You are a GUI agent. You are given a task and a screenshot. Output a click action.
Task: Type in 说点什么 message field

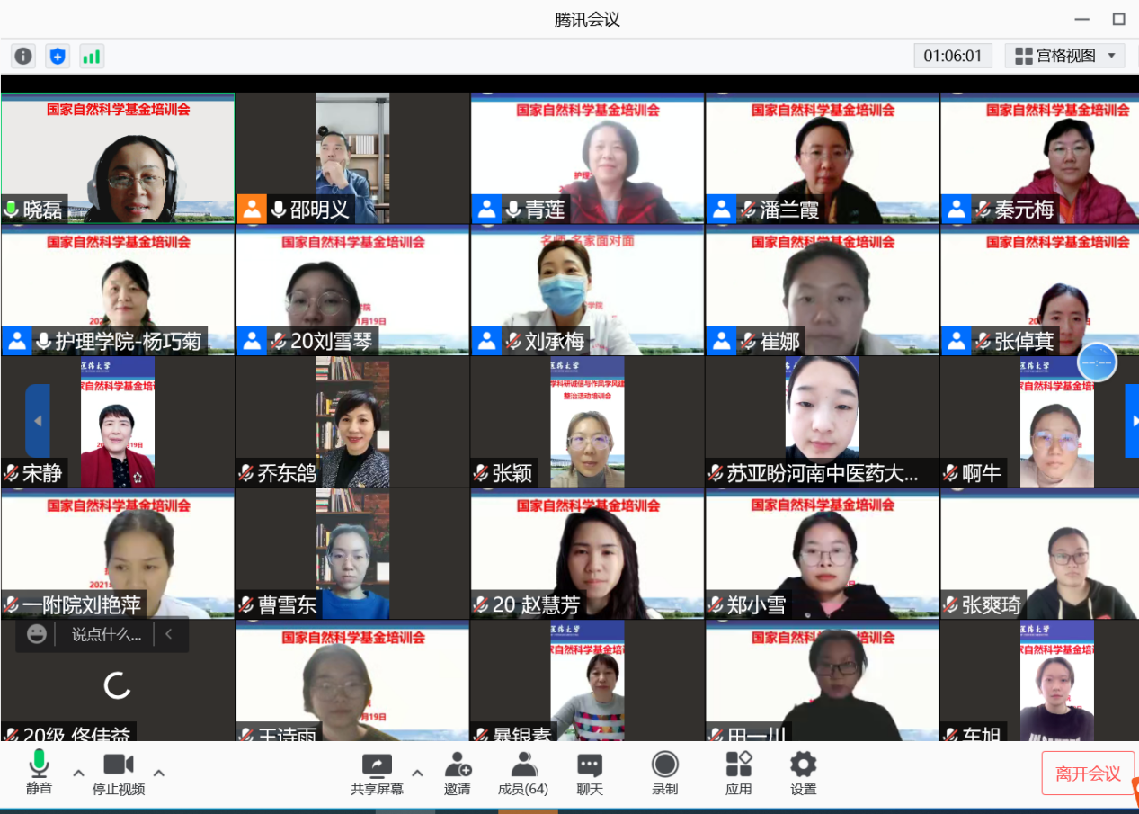(106, 634)
